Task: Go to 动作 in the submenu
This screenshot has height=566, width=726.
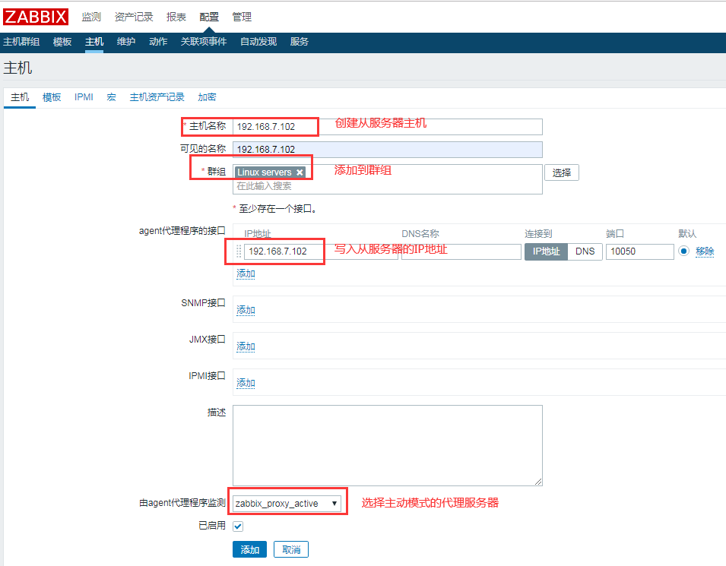Action: pos(158,42)
